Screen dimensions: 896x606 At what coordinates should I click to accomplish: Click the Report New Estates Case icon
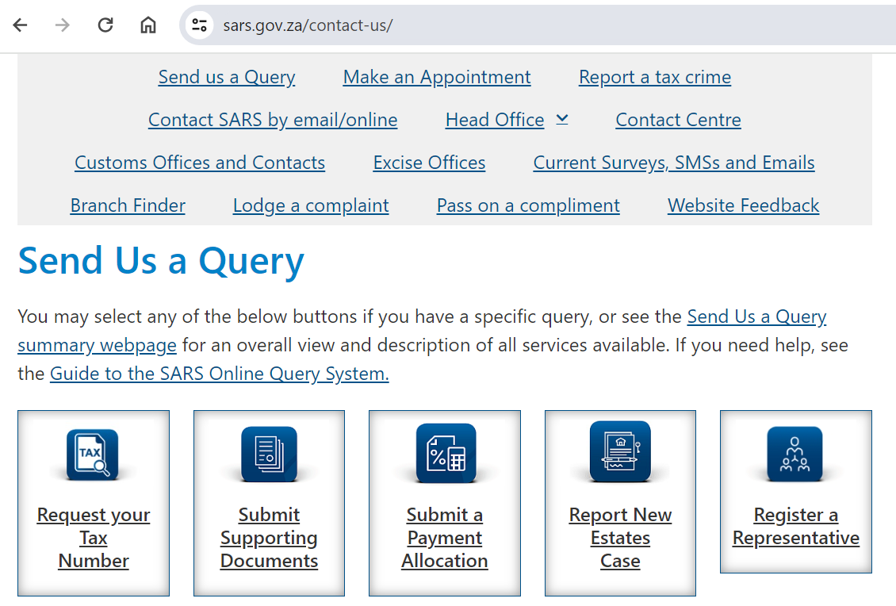pos(620,451)
